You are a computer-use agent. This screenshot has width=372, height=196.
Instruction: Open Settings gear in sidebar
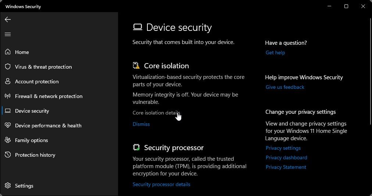click(x=8, y=186)
